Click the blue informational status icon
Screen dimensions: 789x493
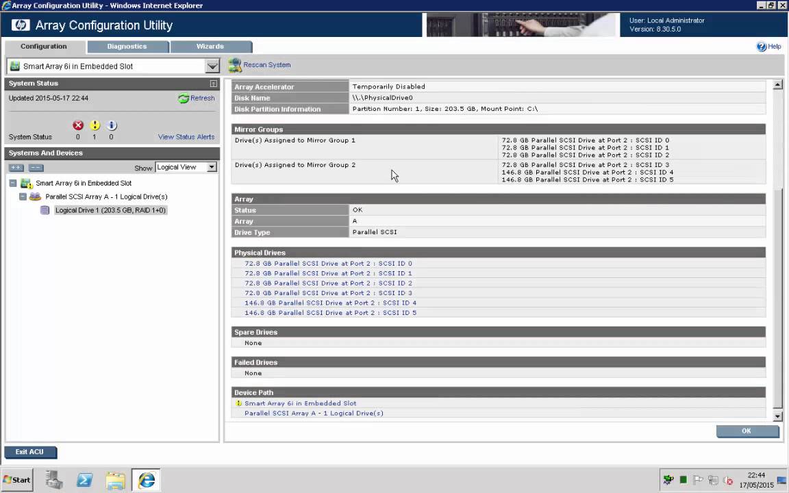[111, 125]
